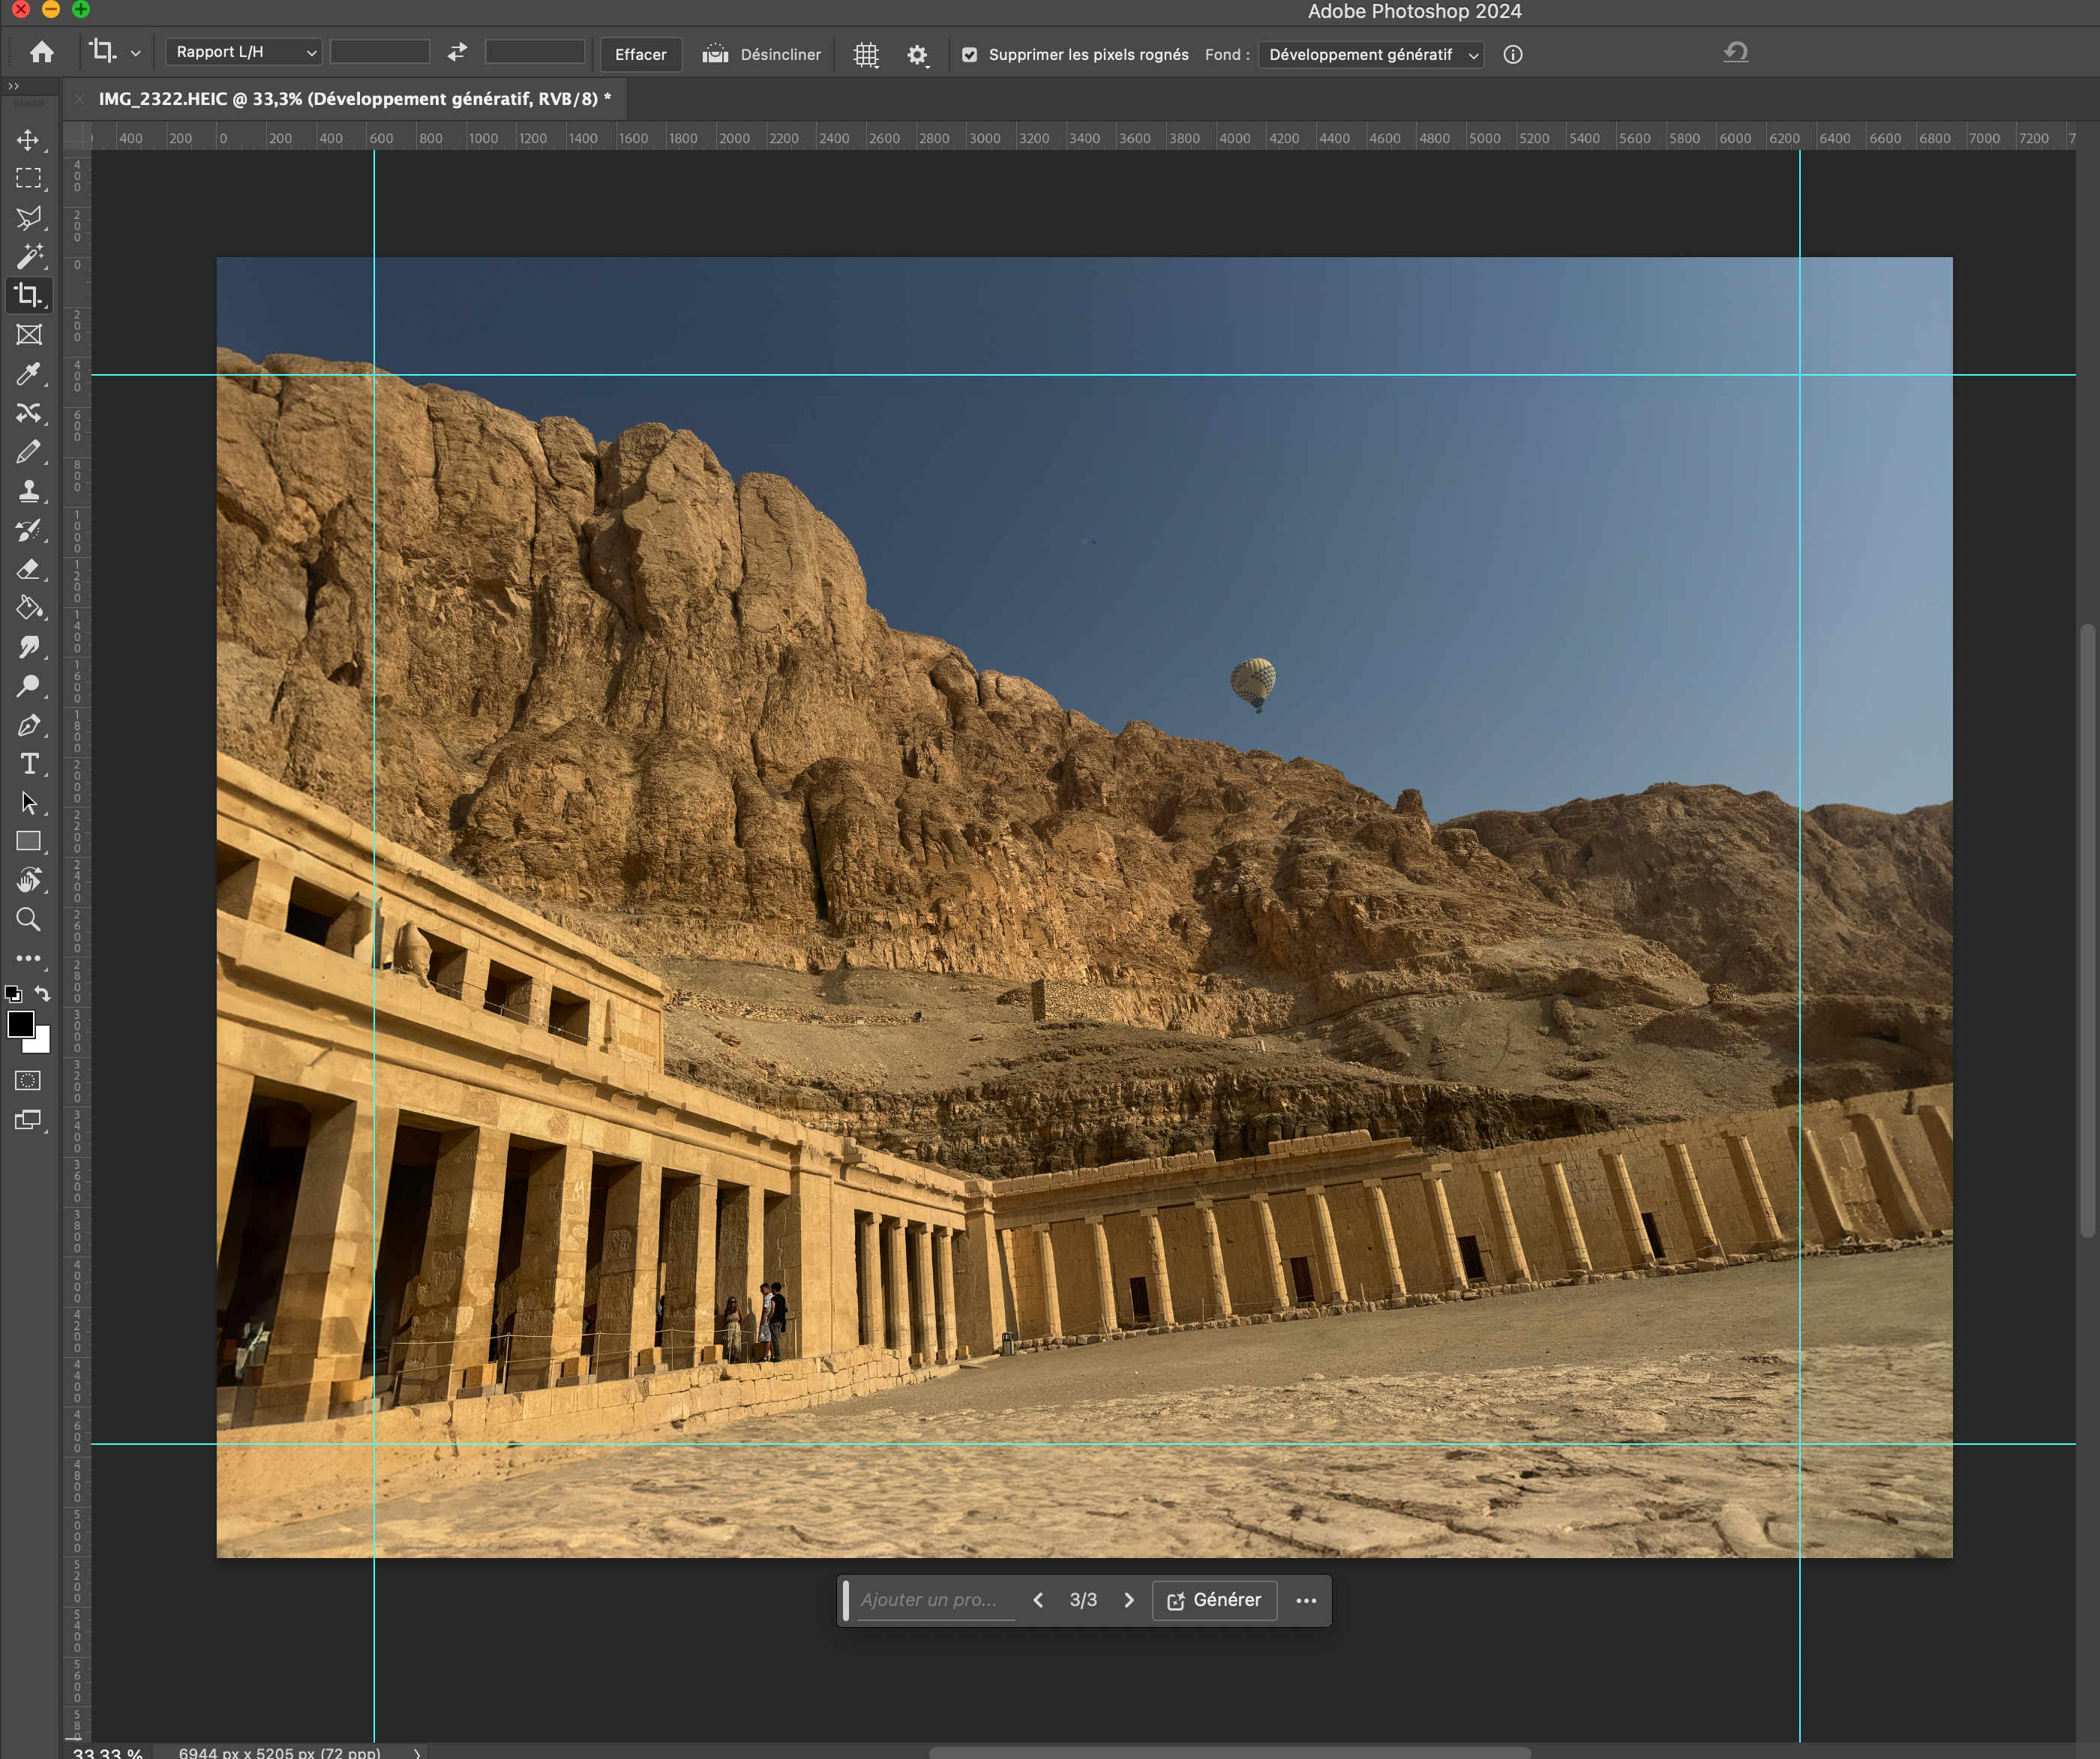
Task: Click the vertical scrollbar thumb
Action: pyautogui.click(x=2087, y=931)
